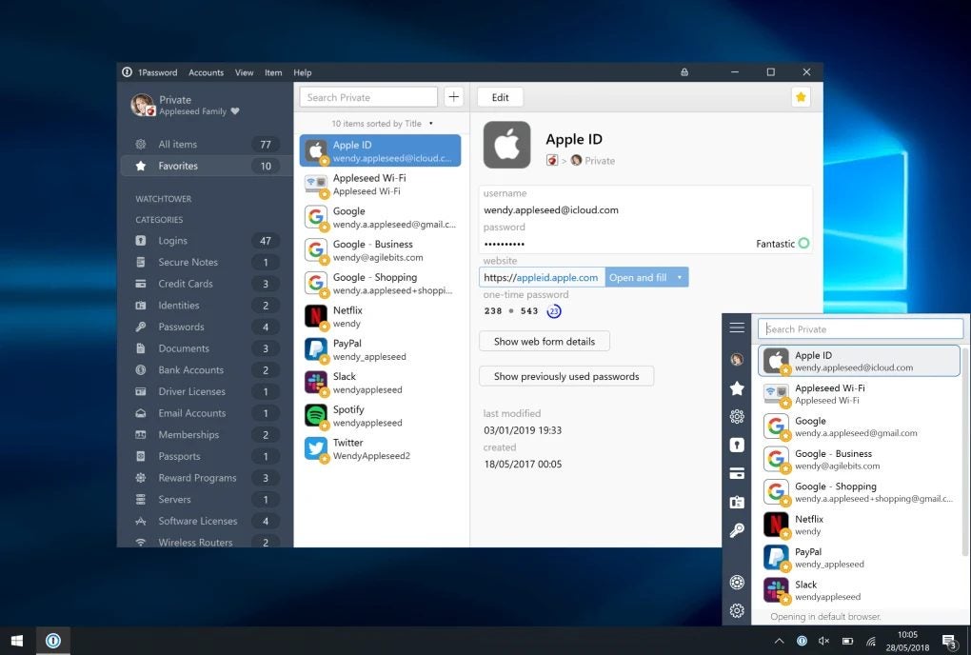
Task: Open the Open and fill dropdown arrow
Action: coord(679,277)
